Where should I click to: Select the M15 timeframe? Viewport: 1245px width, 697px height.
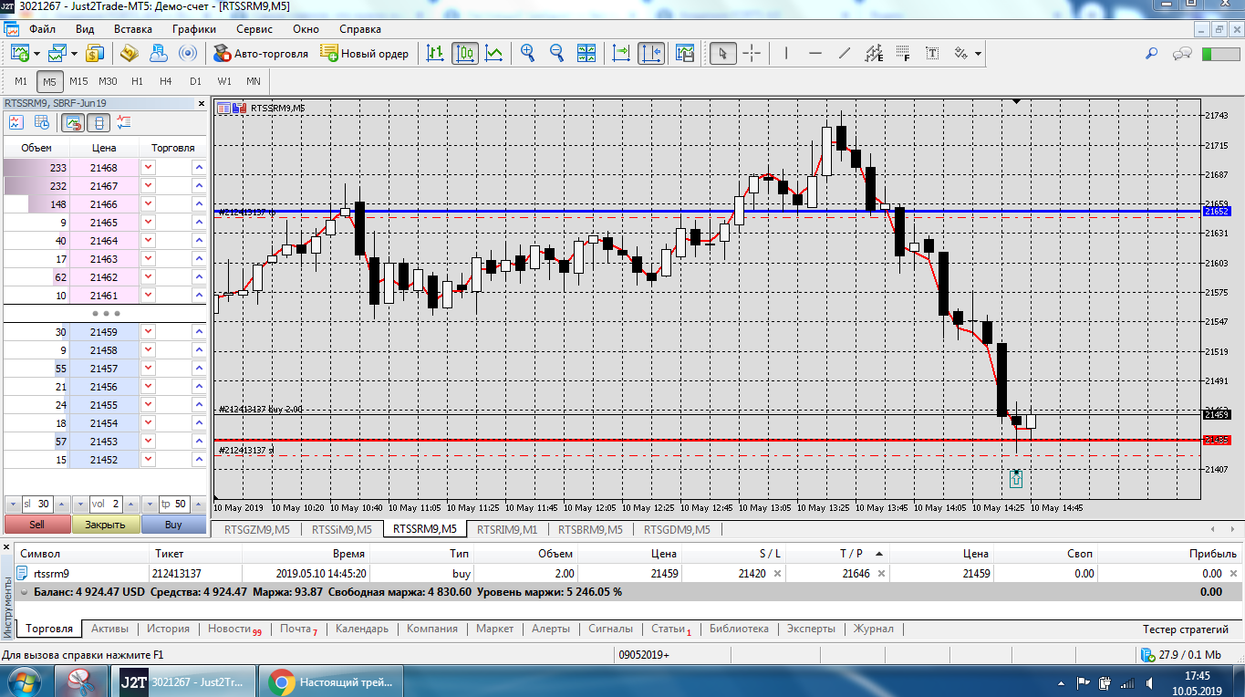(78, 81)
